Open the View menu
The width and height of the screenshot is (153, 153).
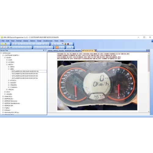coord(13,41)
